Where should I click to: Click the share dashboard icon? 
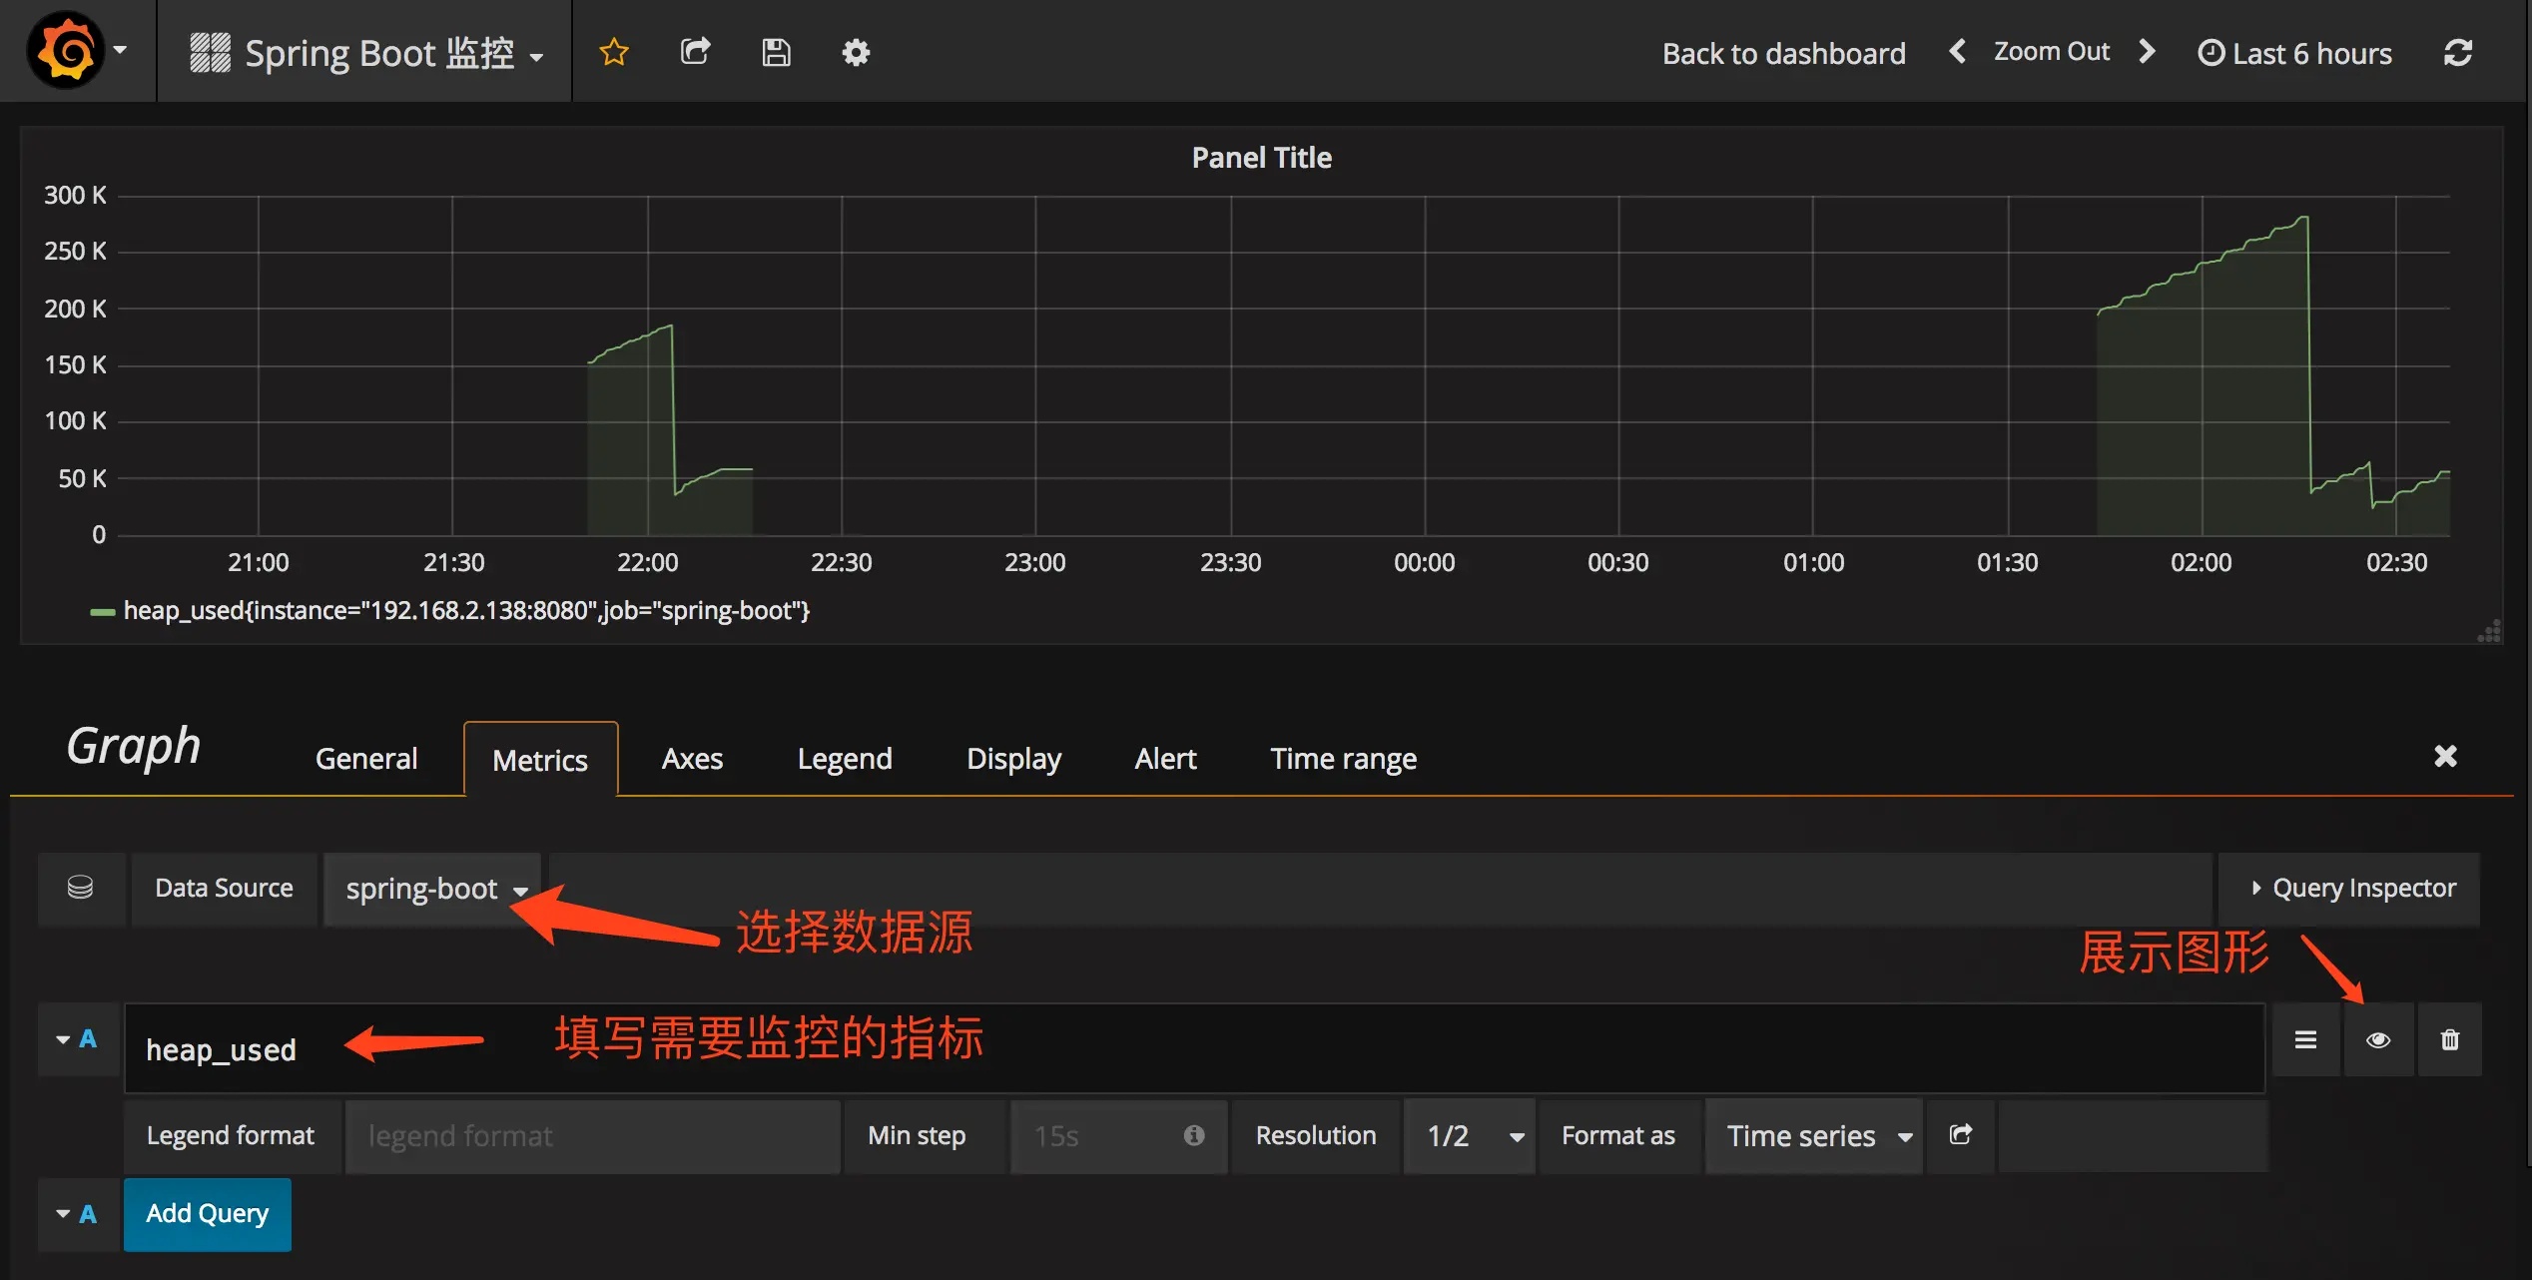[695, 52]
